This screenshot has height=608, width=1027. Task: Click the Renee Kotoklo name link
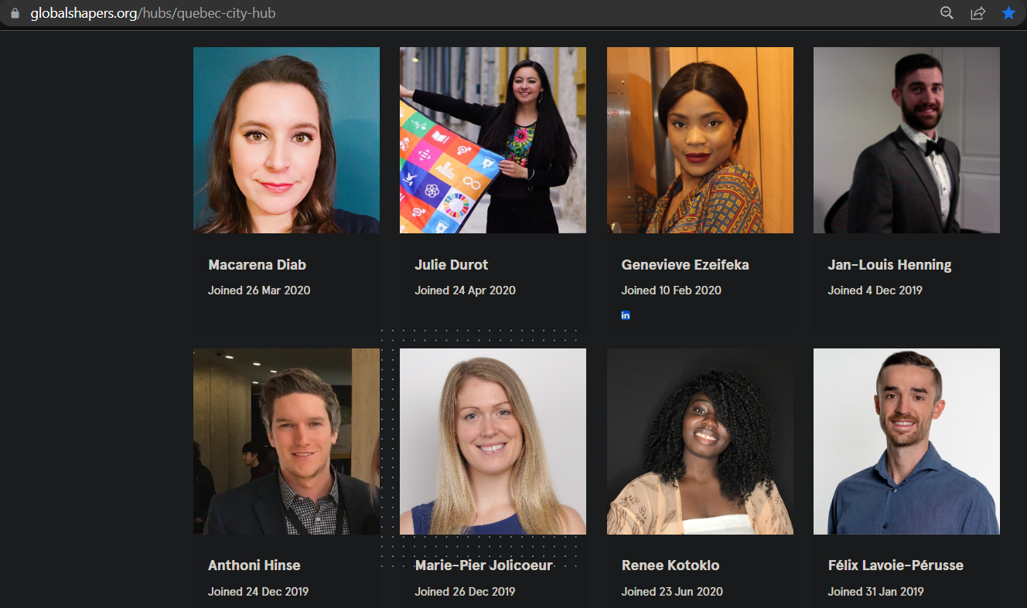click(x=670, y=566)
